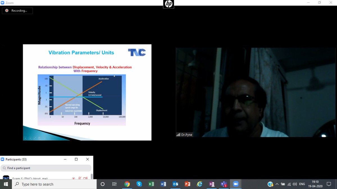Open Excel from the taskbar

coord(151,184)
